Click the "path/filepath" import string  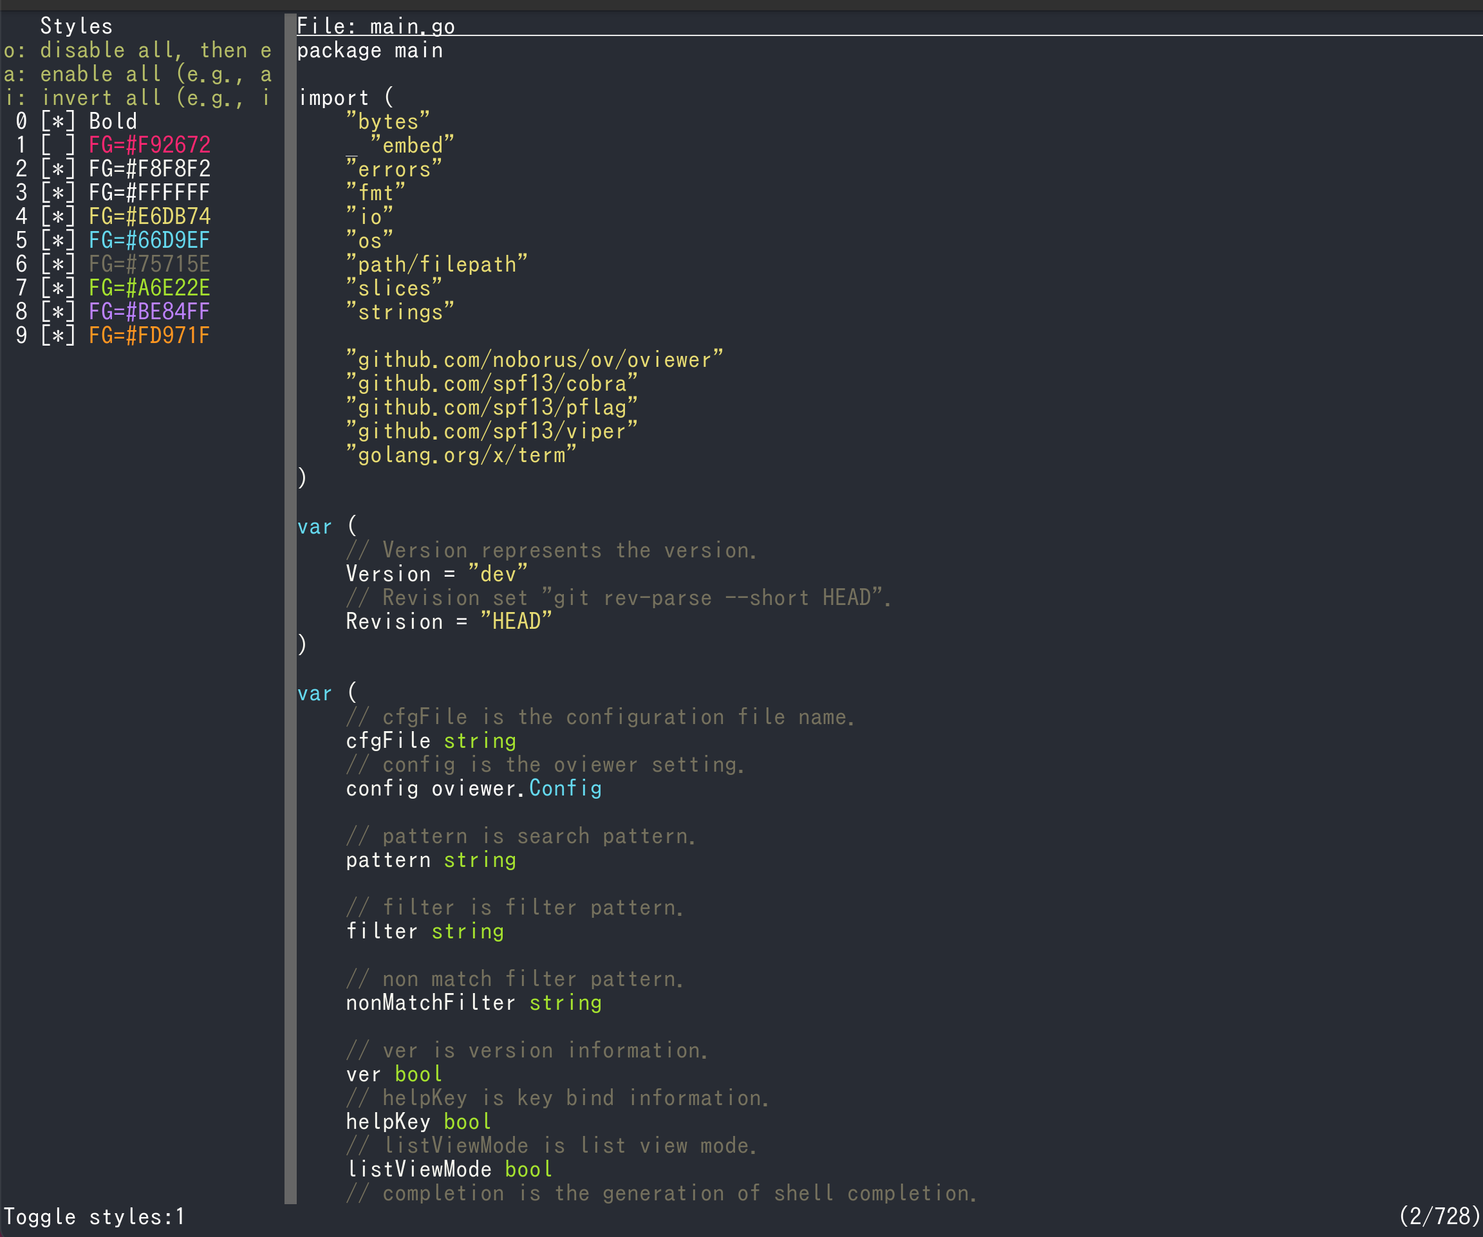point(436,265)
